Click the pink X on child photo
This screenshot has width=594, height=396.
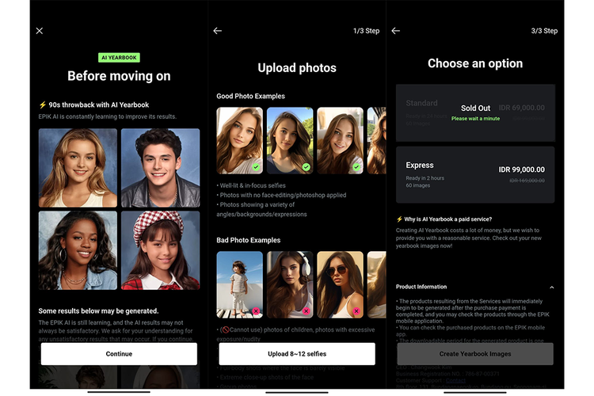[256, 311]
